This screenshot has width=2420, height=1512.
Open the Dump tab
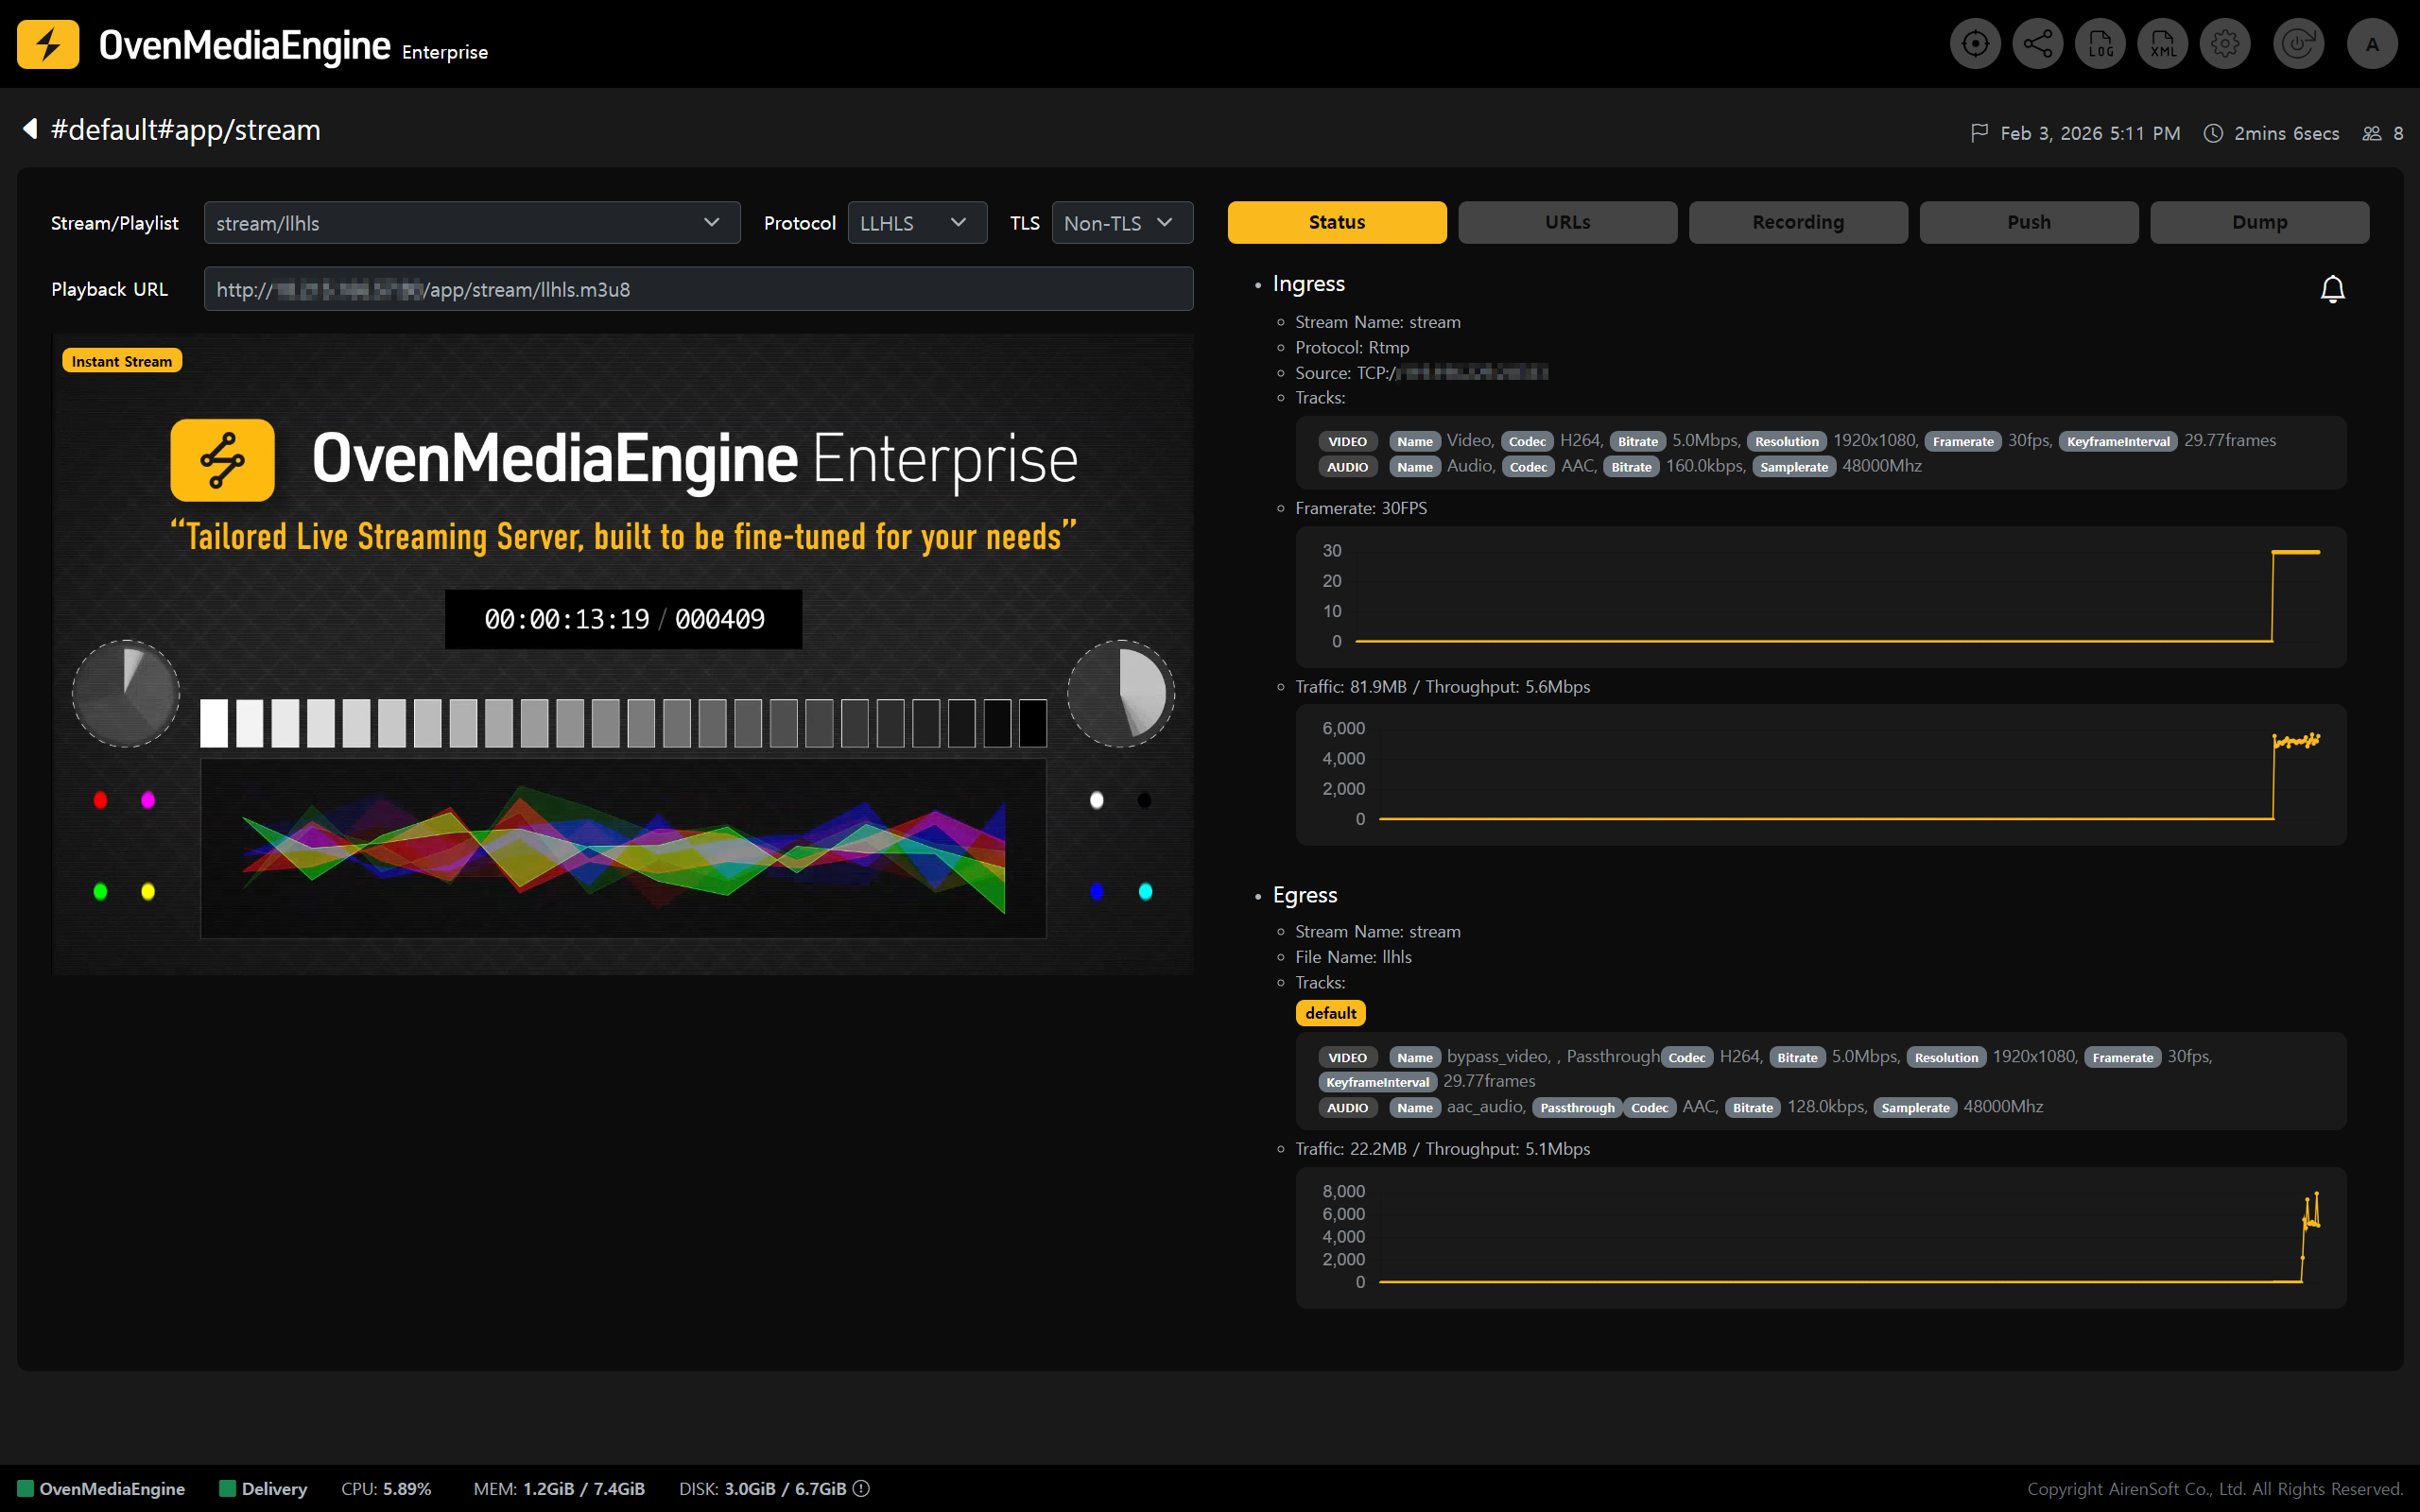2259,222
